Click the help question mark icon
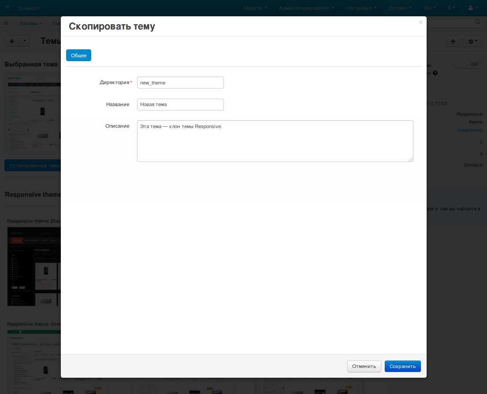This screenshot has height=394, width=487. click(435, 73)
